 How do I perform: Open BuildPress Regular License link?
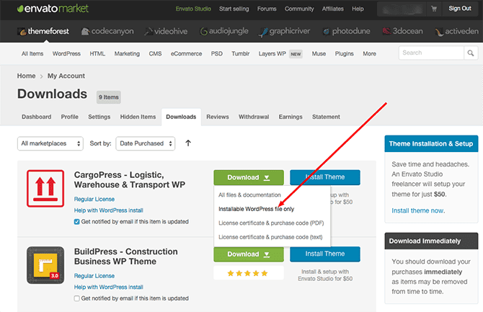click(94, 276)
